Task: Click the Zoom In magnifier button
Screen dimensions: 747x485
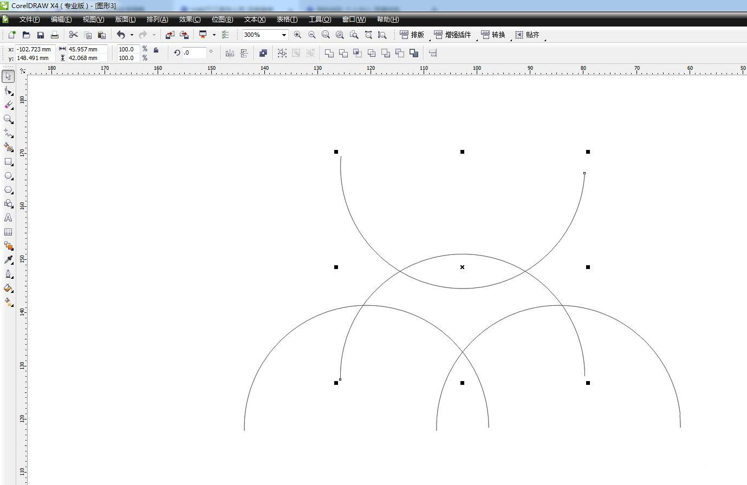Action: pos(297,35)
